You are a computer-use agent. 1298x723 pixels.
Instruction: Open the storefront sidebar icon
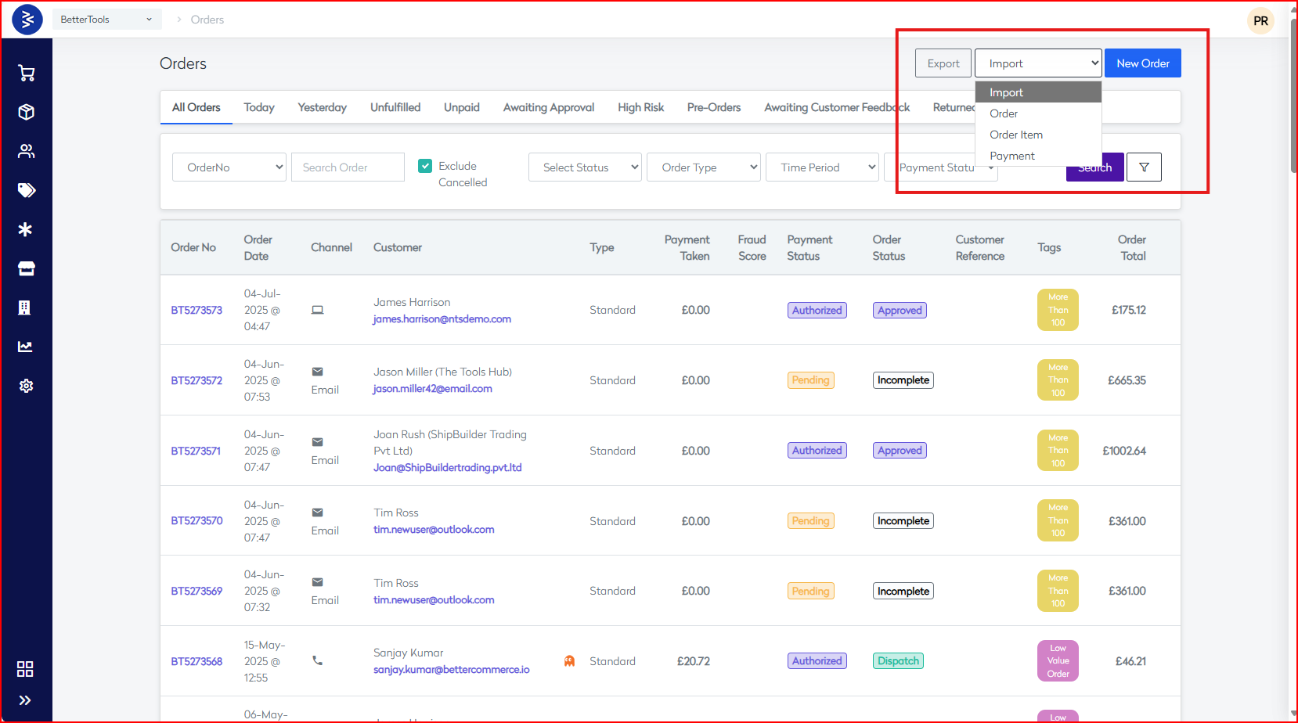(27, 269)
